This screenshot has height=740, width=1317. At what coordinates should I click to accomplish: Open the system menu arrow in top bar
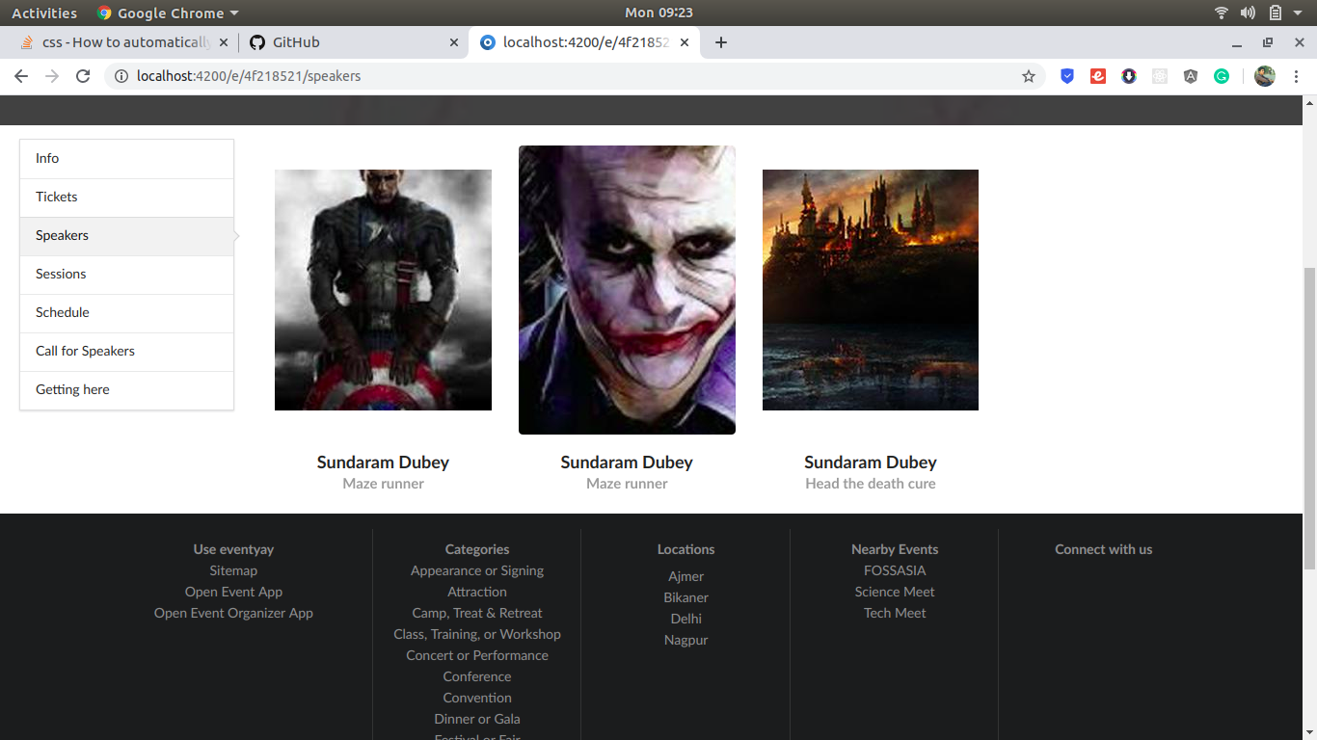(x=1298, y=13)
